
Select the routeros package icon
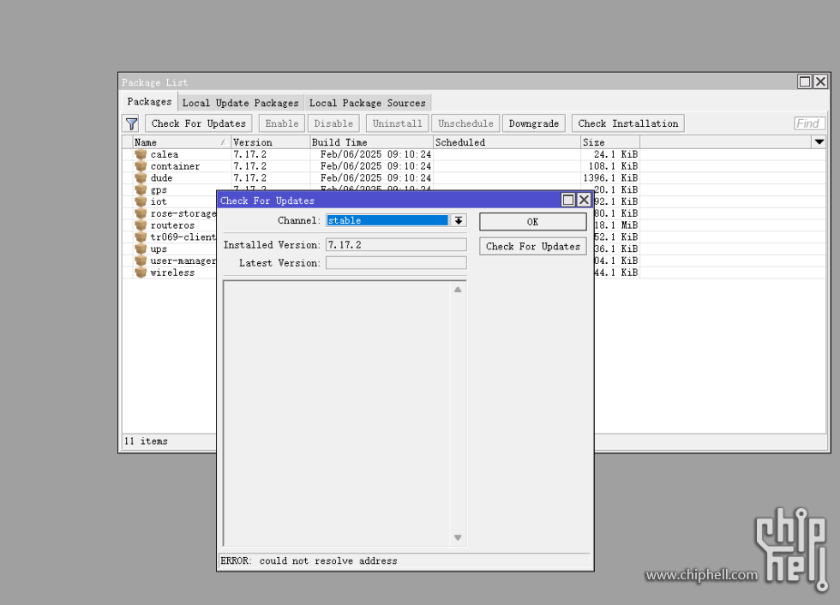141,225
